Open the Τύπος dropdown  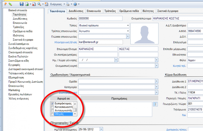128,26
